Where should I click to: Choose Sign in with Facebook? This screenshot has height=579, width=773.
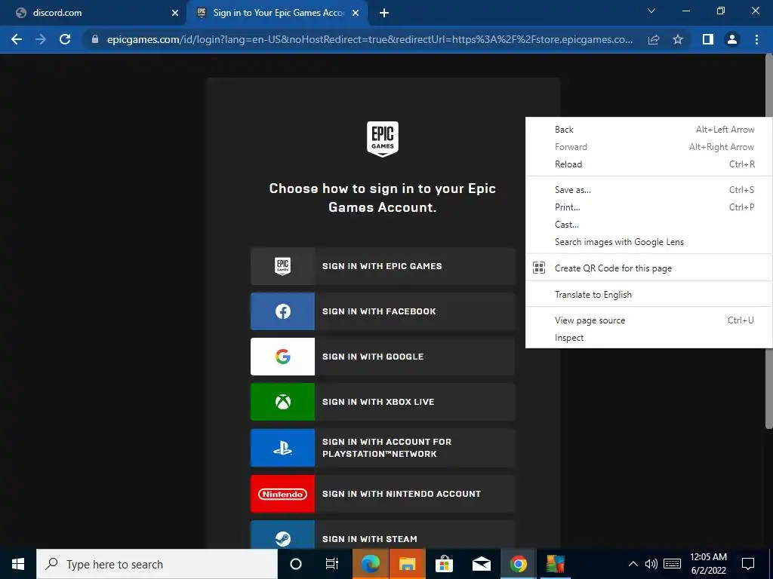pyautogui.click(x=383, y=311)
